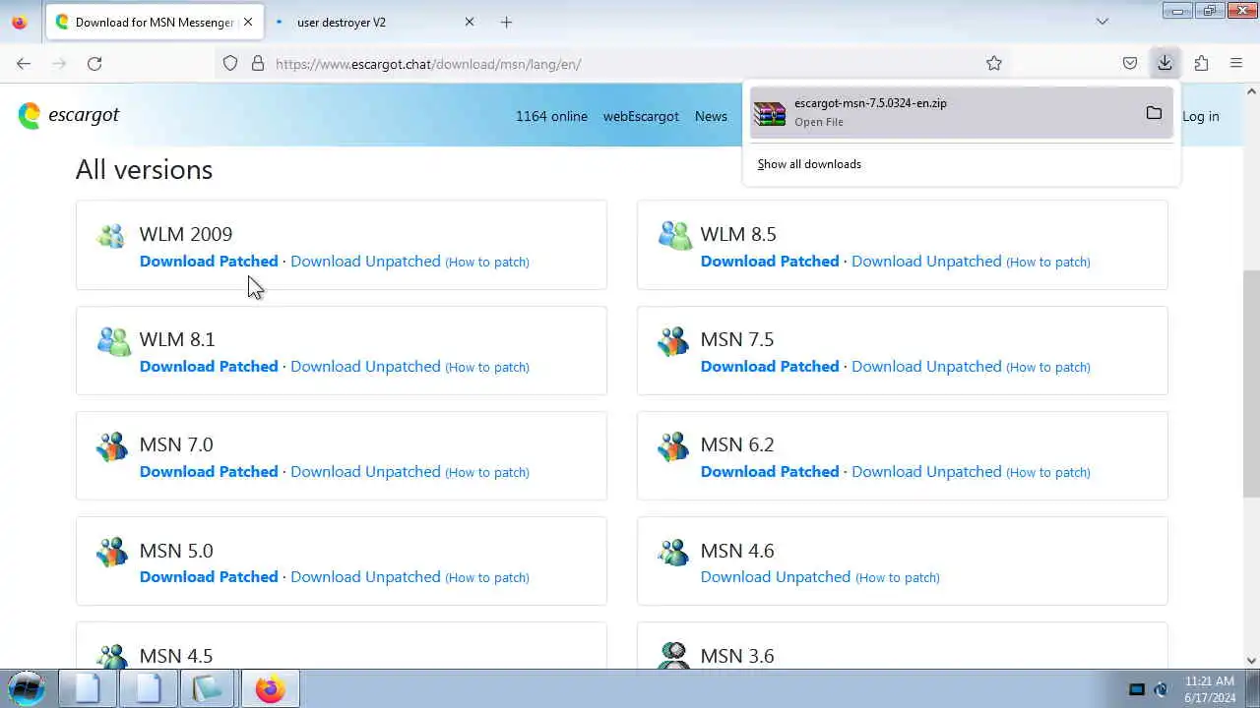Download Patched WLM 8.5
Screen dimensions: 1260x708
coord(770,262)
